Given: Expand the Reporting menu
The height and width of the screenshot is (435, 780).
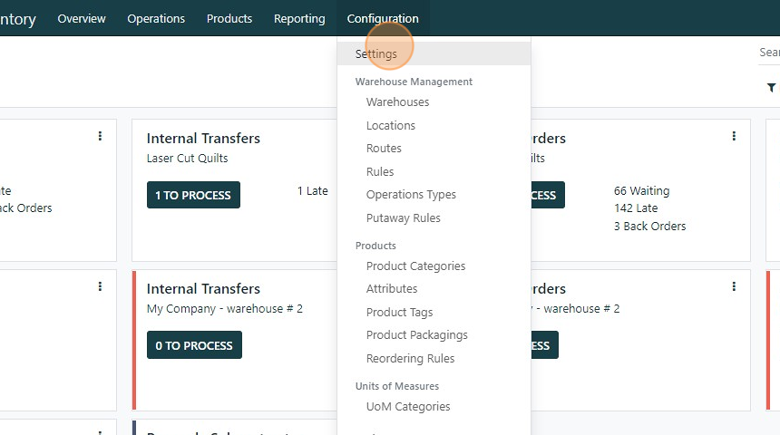Looking at the screenshot, I should (299, 18).
